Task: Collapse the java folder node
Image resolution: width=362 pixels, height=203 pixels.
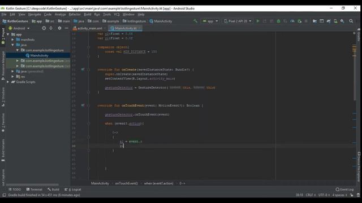Action: pyautogui.click(x=12, y=45)
